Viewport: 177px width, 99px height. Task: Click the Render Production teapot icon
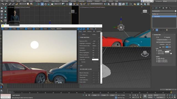141,4
